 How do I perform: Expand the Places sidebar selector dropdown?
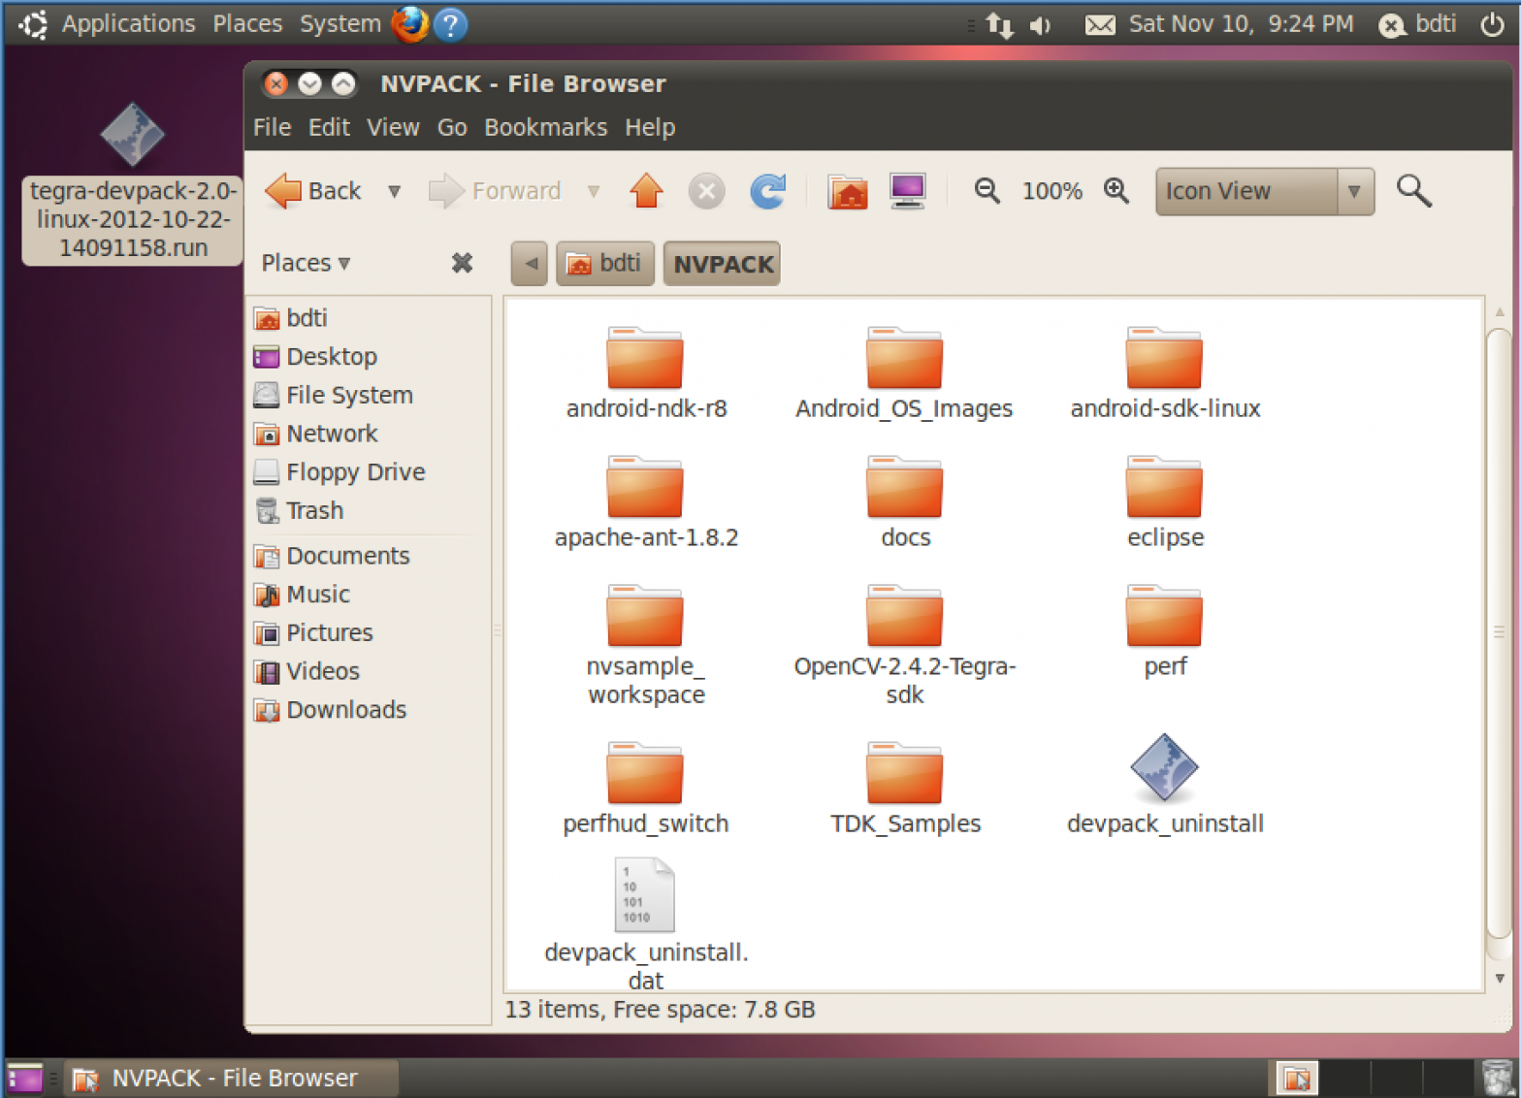click(307, 263)
